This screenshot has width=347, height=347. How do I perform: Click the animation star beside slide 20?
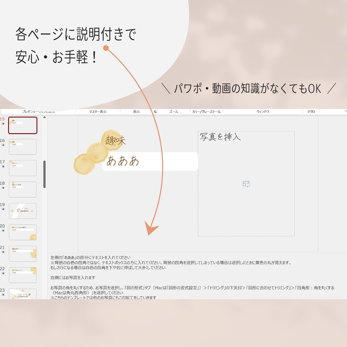(3, 230)
